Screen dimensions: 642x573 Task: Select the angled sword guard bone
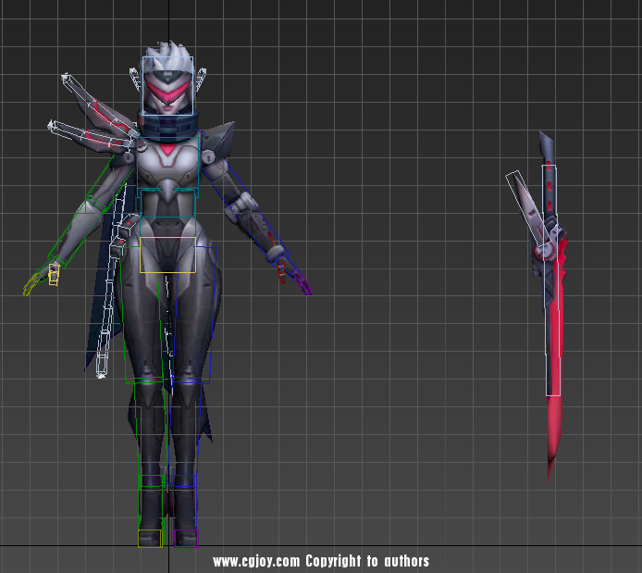(x=528, y=209)
